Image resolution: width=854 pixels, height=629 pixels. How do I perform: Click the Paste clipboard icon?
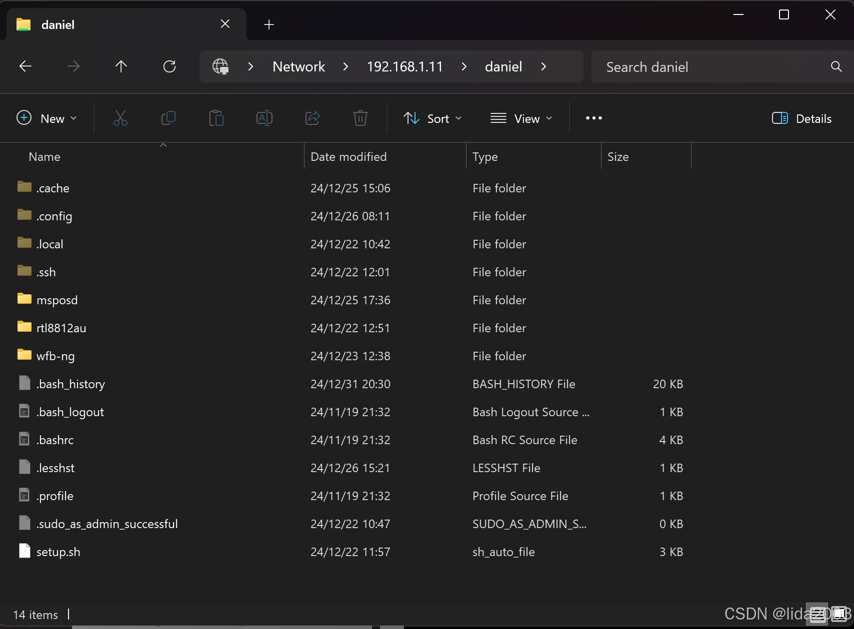pyautogui.click(x=216, y=118)
